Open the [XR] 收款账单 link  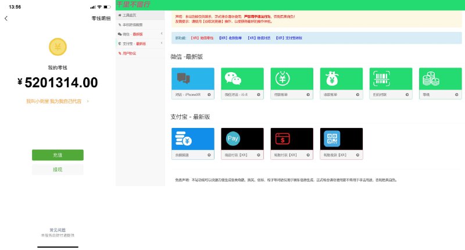click(230, 38)
